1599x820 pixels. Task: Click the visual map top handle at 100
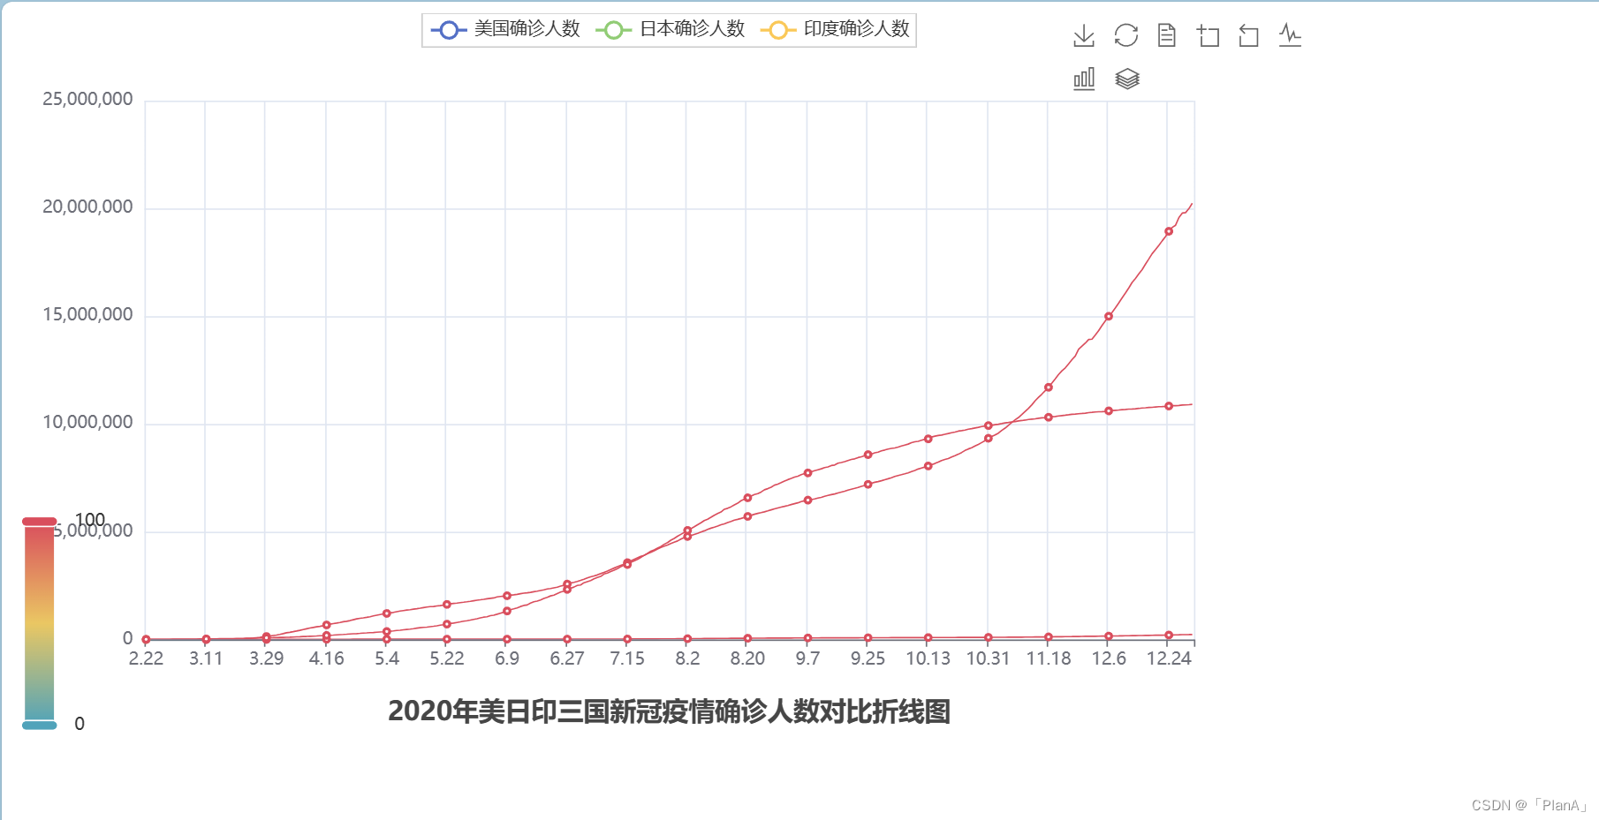[40, 522]
